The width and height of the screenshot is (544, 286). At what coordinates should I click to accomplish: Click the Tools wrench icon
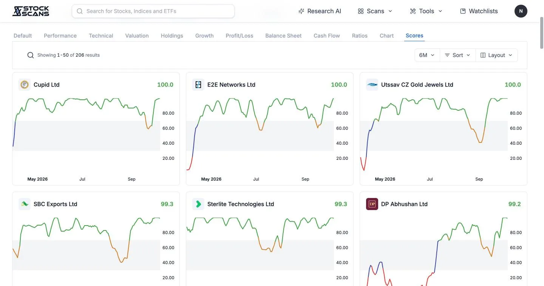[413, 11]
